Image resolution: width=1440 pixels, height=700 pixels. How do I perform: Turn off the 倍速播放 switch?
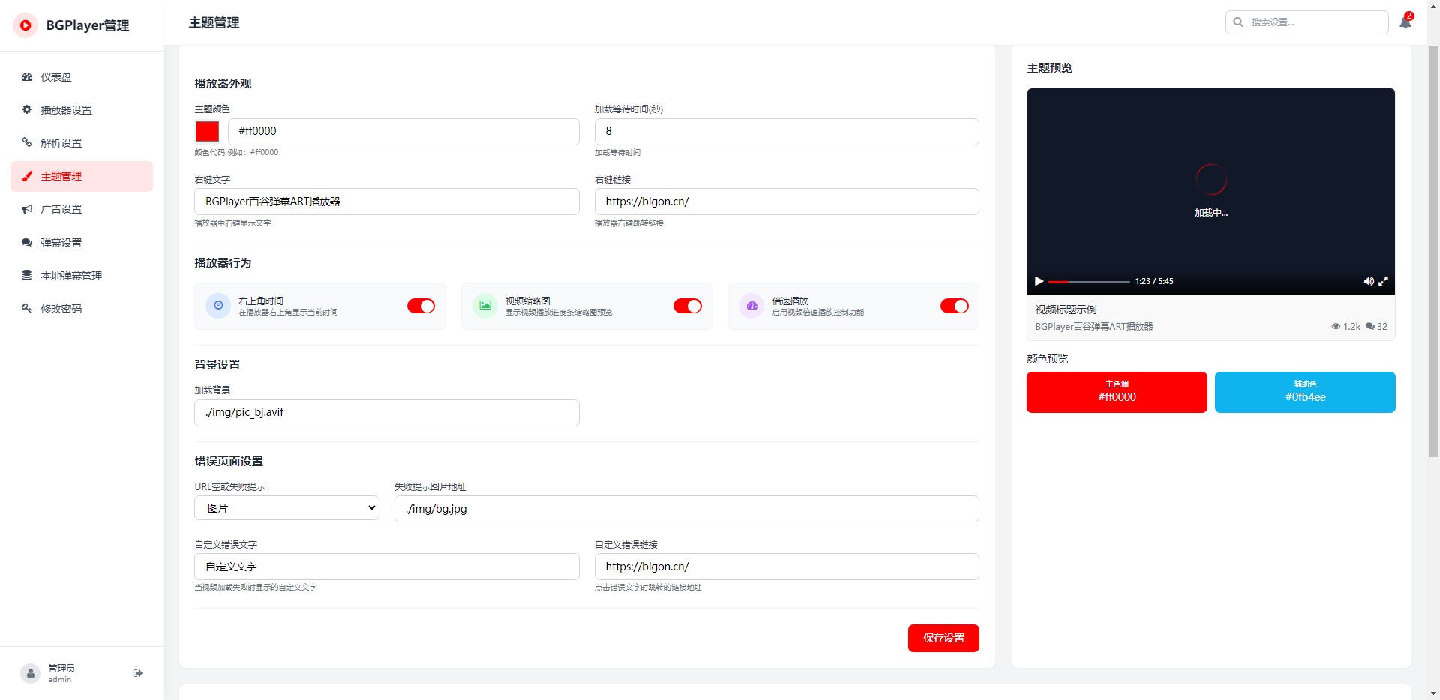(x=954, y=306)
